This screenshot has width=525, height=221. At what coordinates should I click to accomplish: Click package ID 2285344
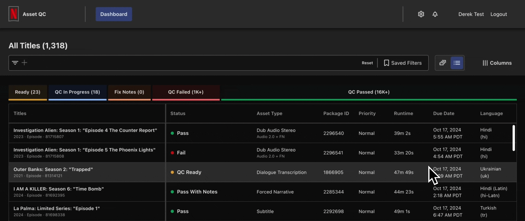click(x=333, y=192)
